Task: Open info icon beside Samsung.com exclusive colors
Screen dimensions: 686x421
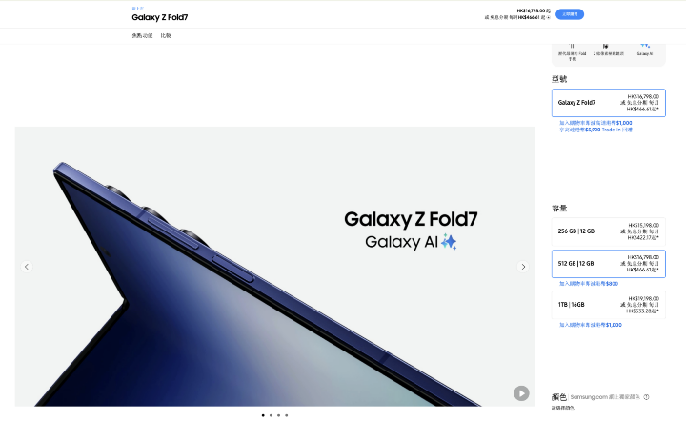Action: pyautogui.click(x=647, y=397)
